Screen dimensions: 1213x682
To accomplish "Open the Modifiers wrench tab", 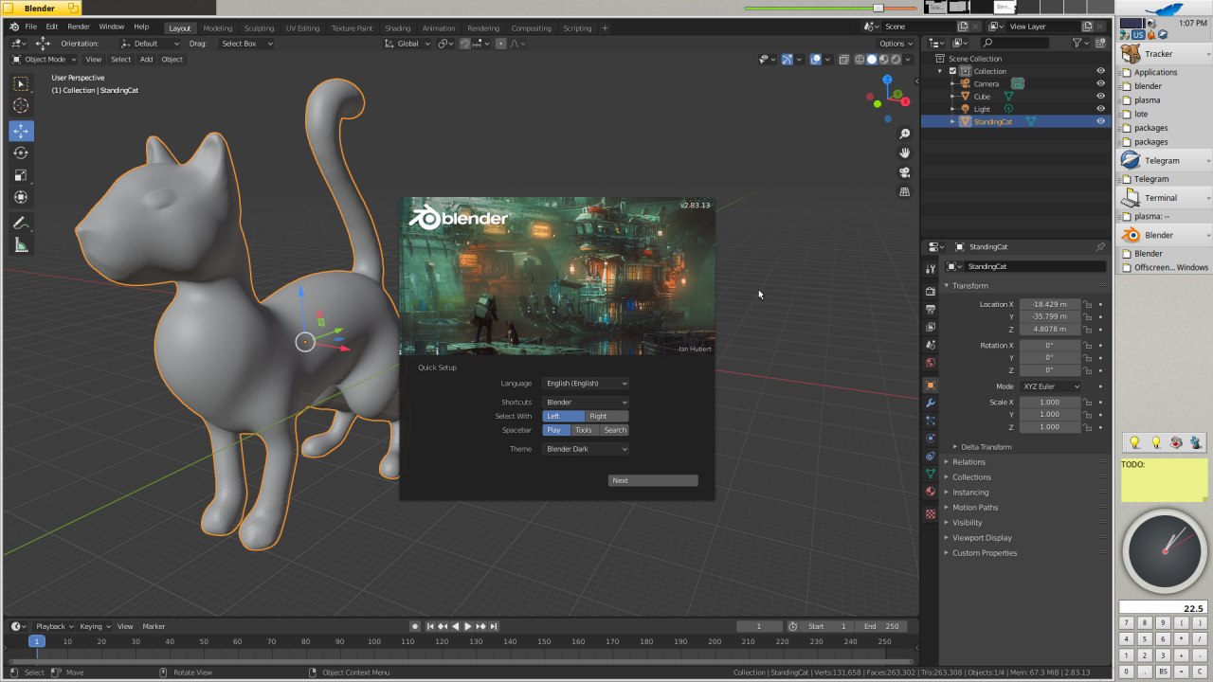I will coord(931,404).
